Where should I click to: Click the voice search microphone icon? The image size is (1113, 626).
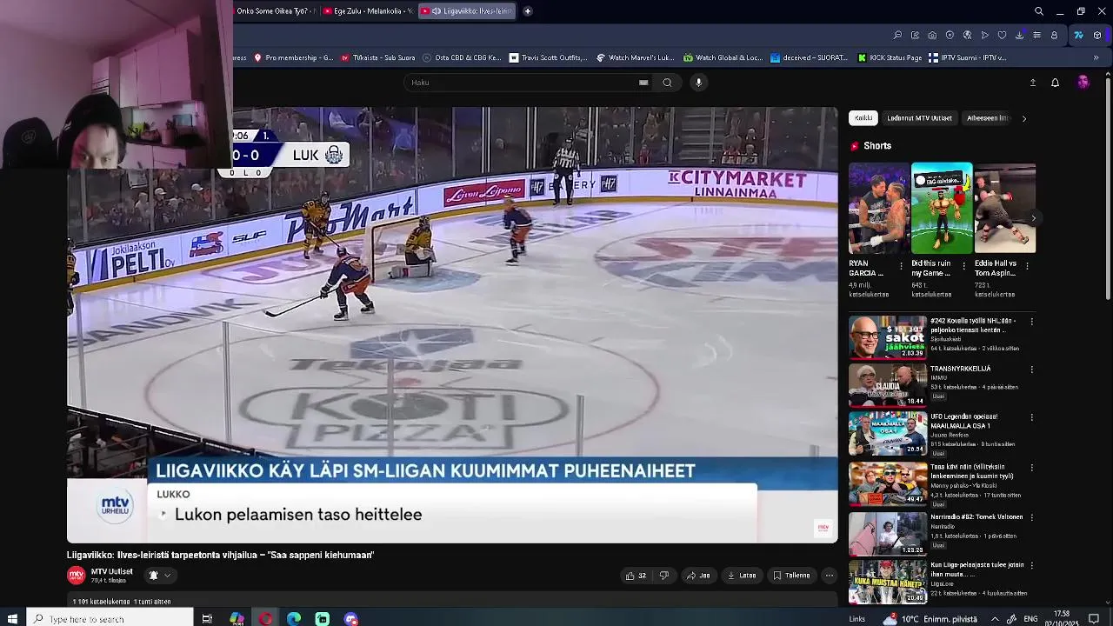(x=698, y=83)
